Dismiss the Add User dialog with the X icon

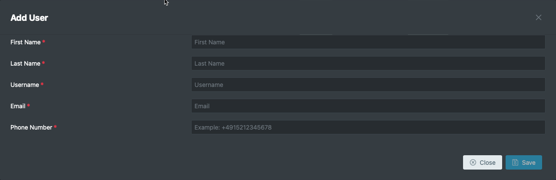pyautogui.click(x=539, y=17)
